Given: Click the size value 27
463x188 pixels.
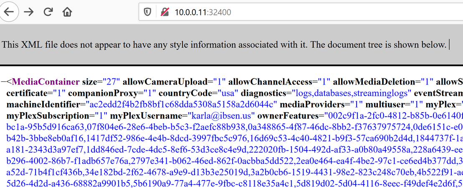Looking at the screenshot, I should click(x=112, y=81).
